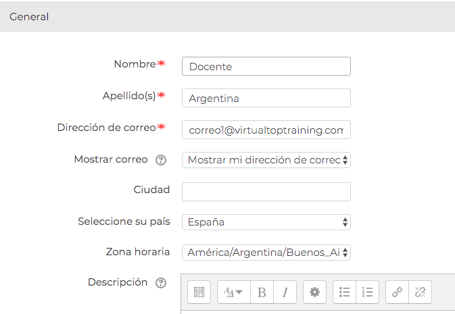Collapse the General section header
The width and height of the screenshot is (455, 314).
click(x=29, y=17)
